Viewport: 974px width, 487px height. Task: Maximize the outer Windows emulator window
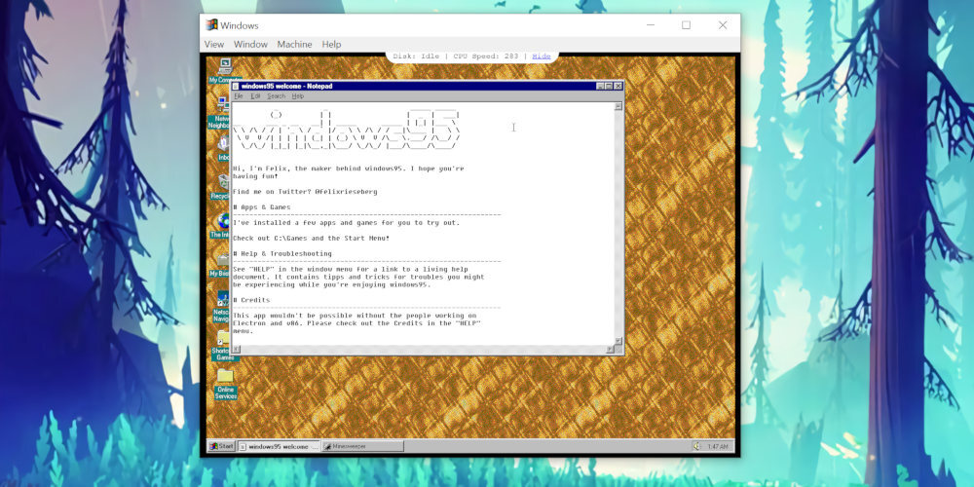[x=686, y=25]
